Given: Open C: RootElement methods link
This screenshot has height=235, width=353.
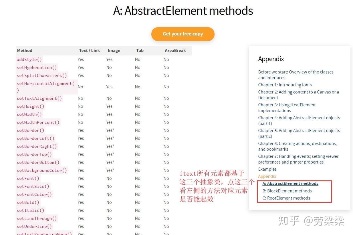Looking at the screenshot, I should point(286,198).
